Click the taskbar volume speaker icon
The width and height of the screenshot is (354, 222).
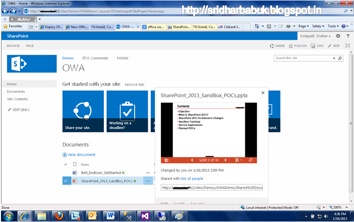click(326, 216)
